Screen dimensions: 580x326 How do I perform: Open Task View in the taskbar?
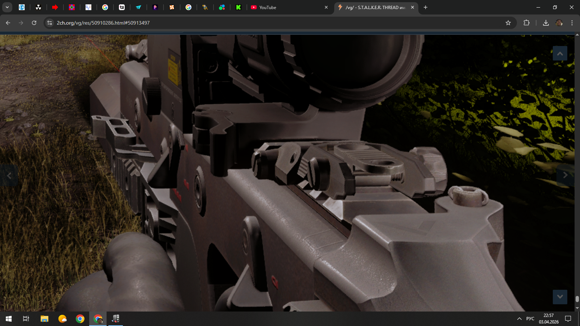coord(26,319)
